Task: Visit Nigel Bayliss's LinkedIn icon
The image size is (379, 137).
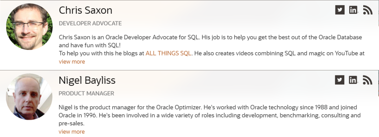Action: [353, 80]
